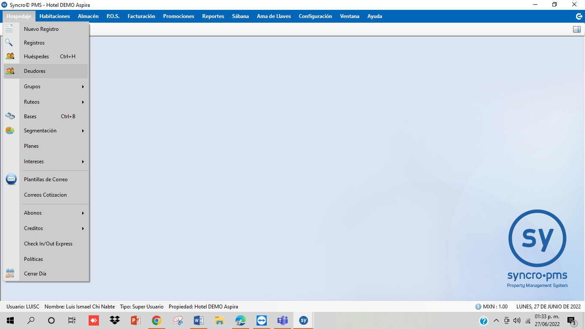Open the Habitaciones menu
Screen dimensions: 585x329
point(55,16)
